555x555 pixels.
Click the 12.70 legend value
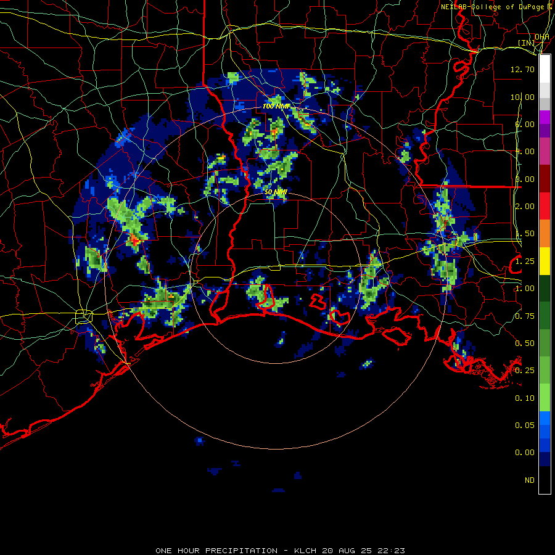pyautogui.click(x=522, y=69)
